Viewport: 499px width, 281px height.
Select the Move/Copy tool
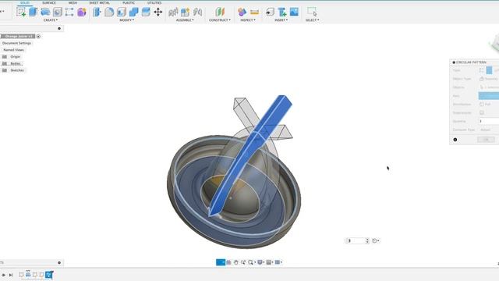(x=158, y=12)
